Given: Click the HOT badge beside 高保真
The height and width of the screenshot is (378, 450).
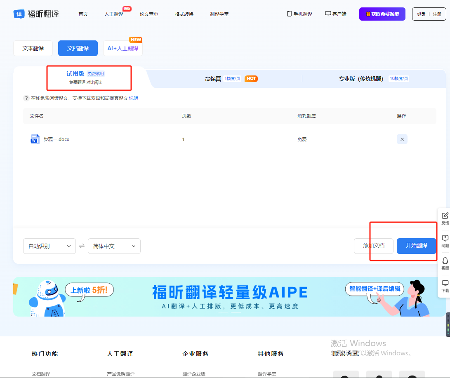Looking at the screenshot, I should tap(251, 79).
